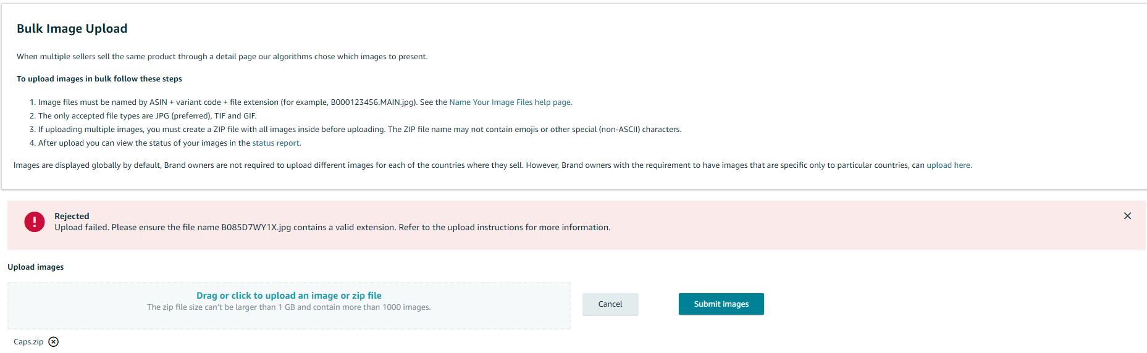
Task: Click the bulk upload steps bold heading
Action: click(99, 79)
